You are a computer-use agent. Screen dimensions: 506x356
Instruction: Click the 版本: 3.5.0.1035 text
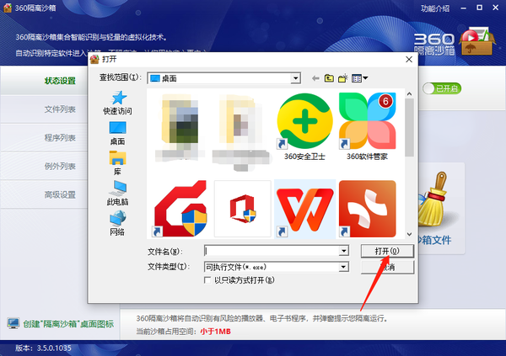pyautogui.click(x=43, y=348)
